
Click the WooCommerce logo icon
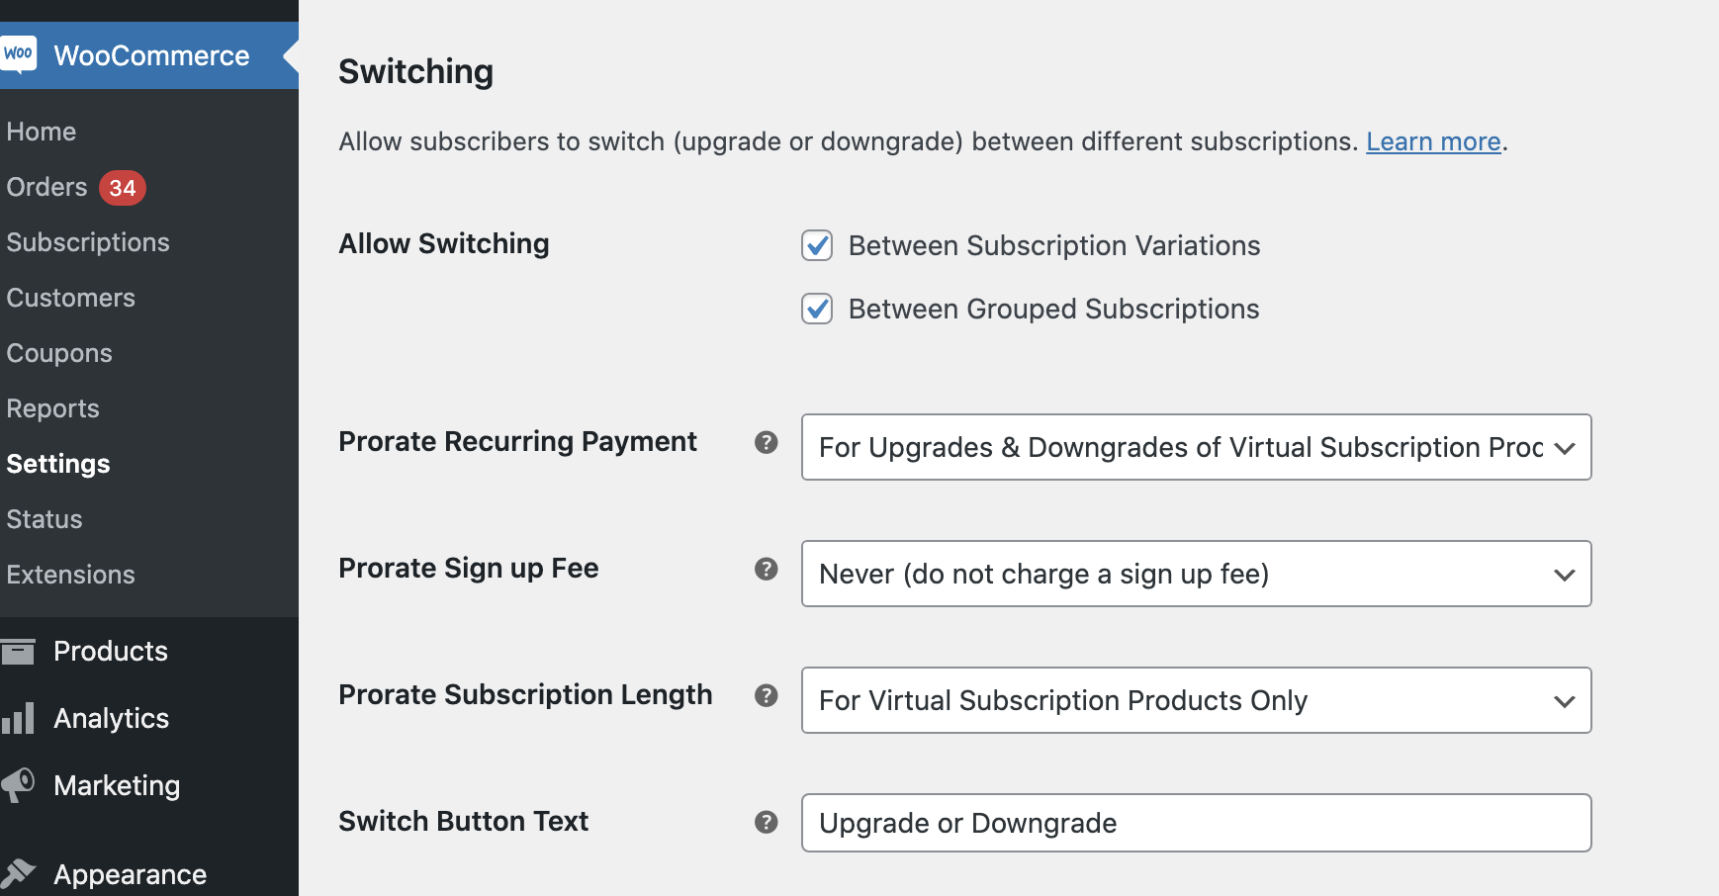coord(20,54)
